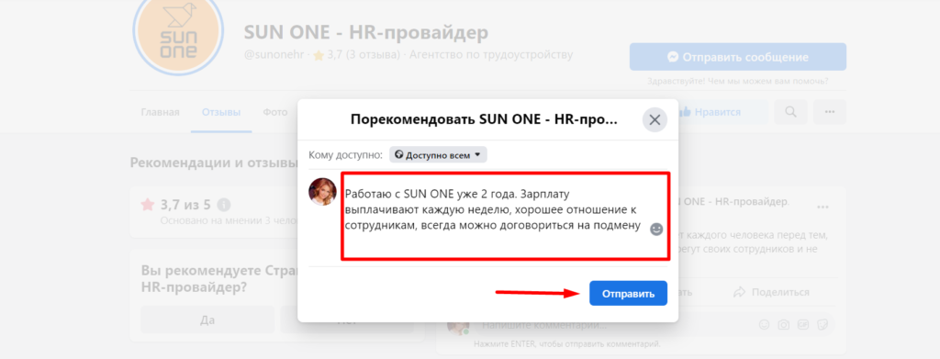This screenshot has height=359, width=940.
Task: Click the camera icon in the comment box
Action: (784, 325)
